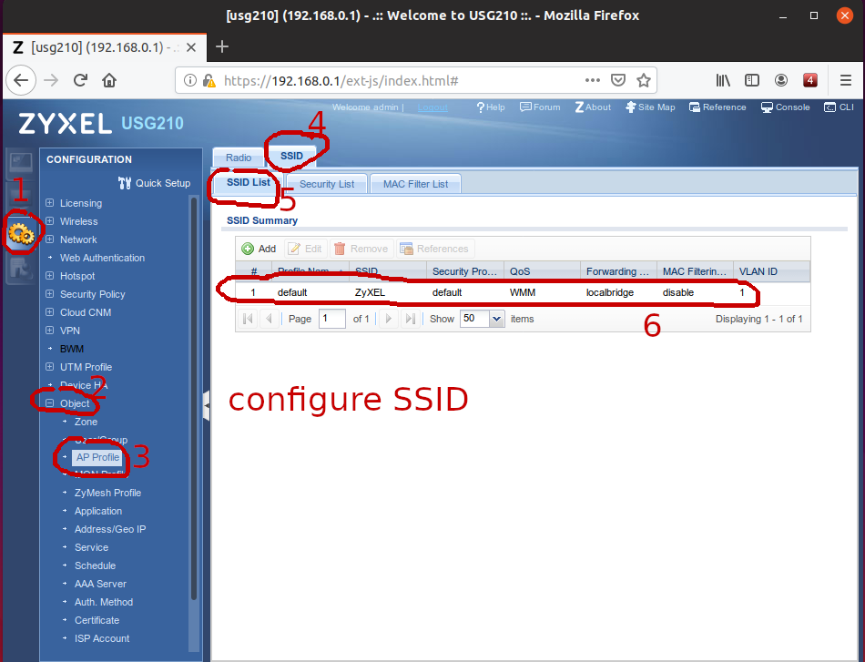Screen dimensions: 865x662
Task: Go to previous page of SSID list
Action: coord(270,319)
